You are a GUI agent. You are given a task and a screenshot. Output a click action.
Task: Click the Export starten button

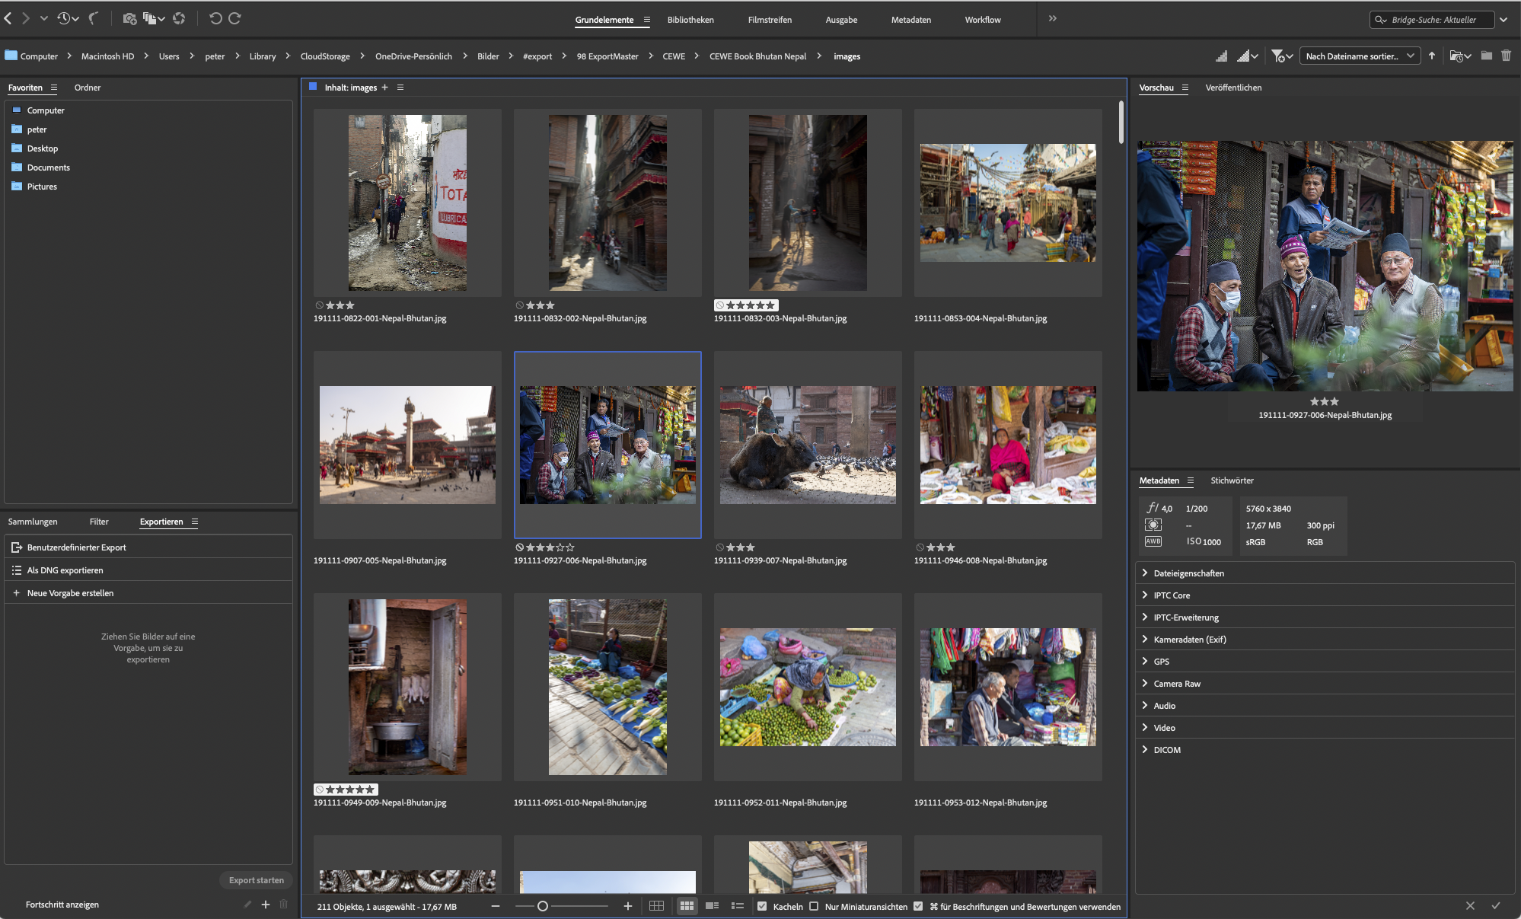coord(257,880)
